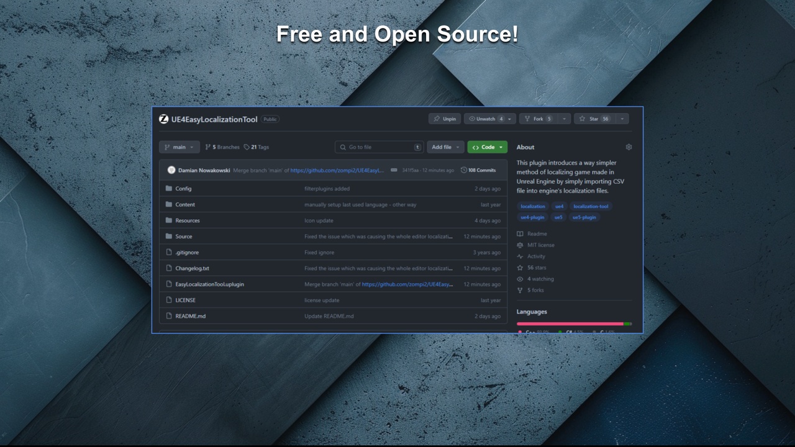Screen dimensions: 795x447
Task: Open the localization topic tag
Action: click(532, 206)
